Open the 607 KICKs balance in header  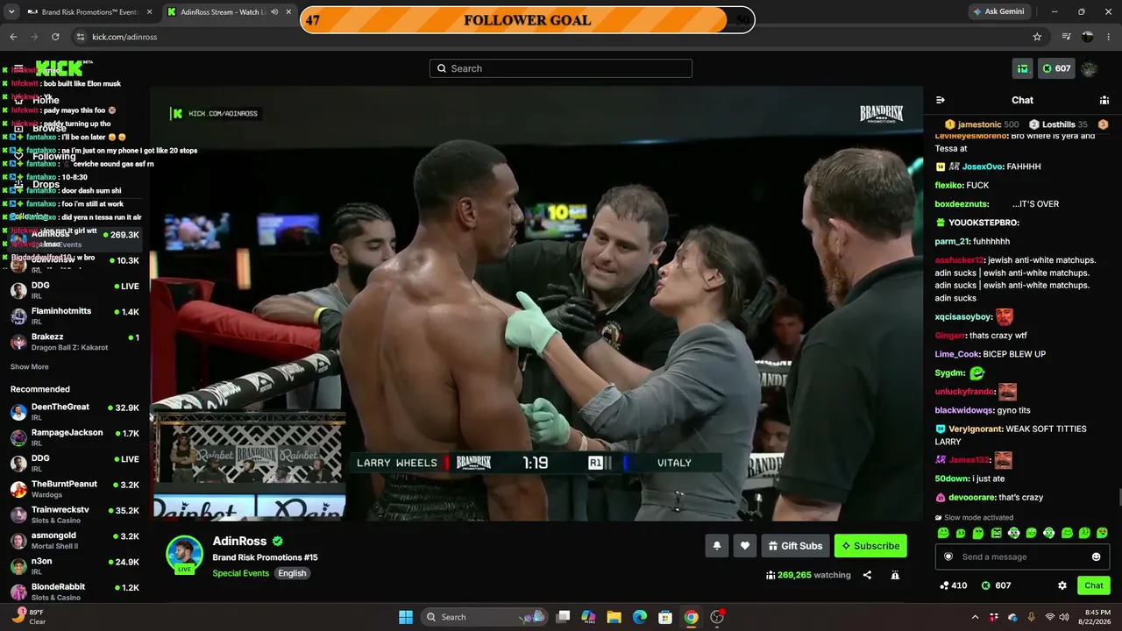click(x=1056, y=68)
